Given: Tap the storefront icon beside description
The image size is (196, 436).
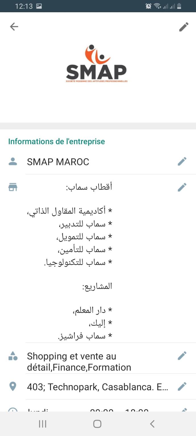Looking at the screenshot, I should point(13,187).
